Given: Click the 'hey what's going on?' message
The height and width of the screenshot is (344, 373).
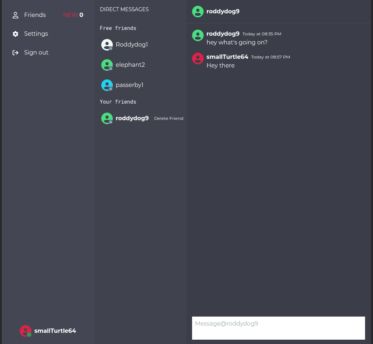Looking at the screenshot, I should click(237, 42).
